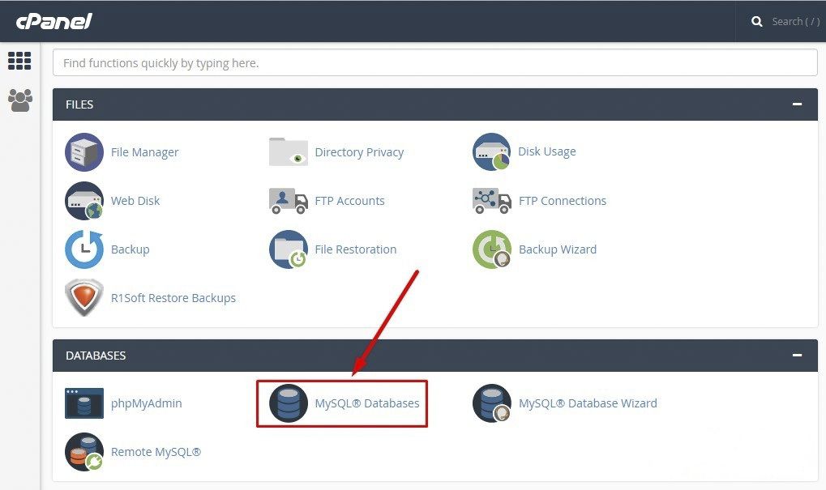The height and width of the screenshot is (490, 826).
Task: Click the Backup text link
Action: click(x=131, y=249)
